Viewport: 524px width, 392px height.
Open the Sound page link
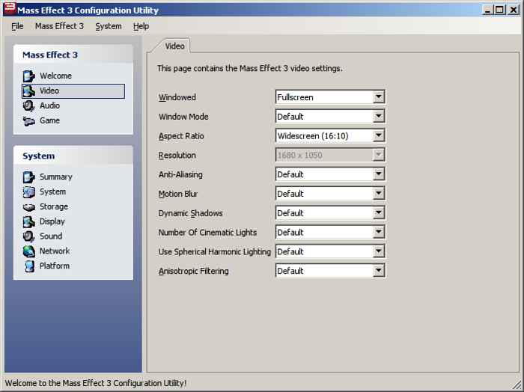(51, 236)
